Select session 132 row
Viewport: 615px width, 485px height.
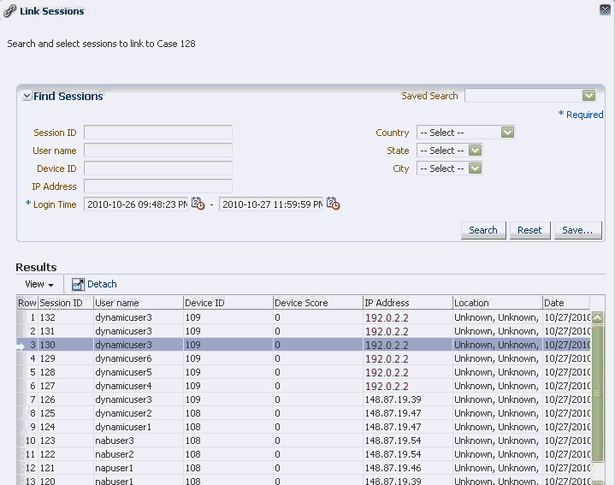(304, 317)
